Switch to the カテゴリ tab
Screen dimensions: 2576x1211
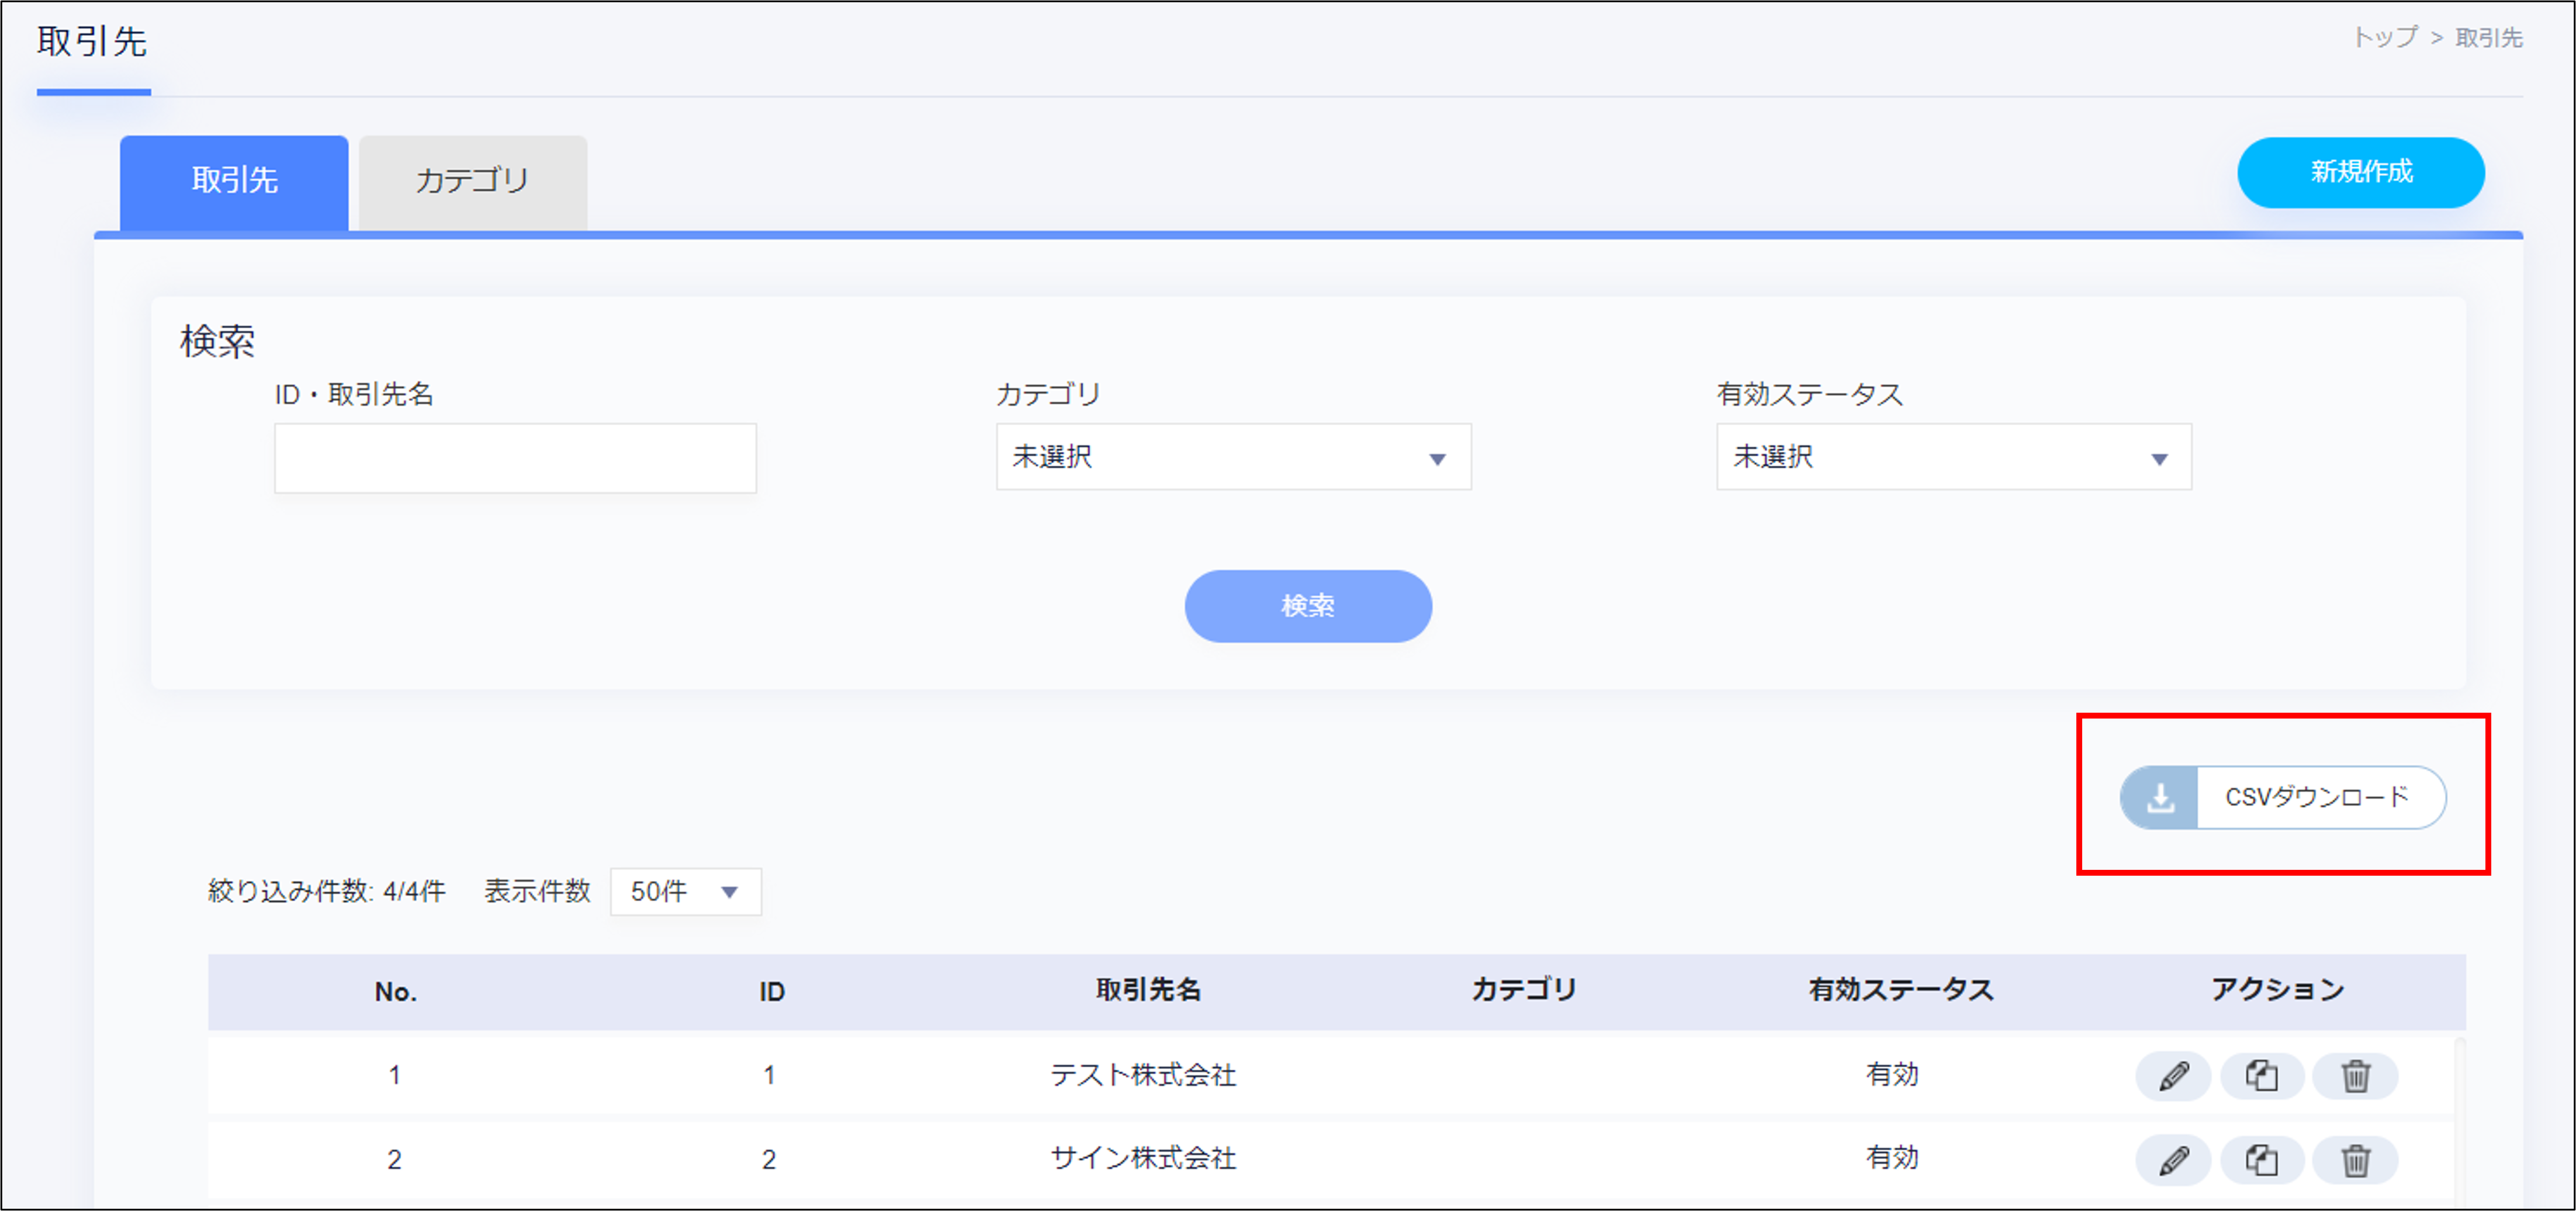click(x=472, y=181)
